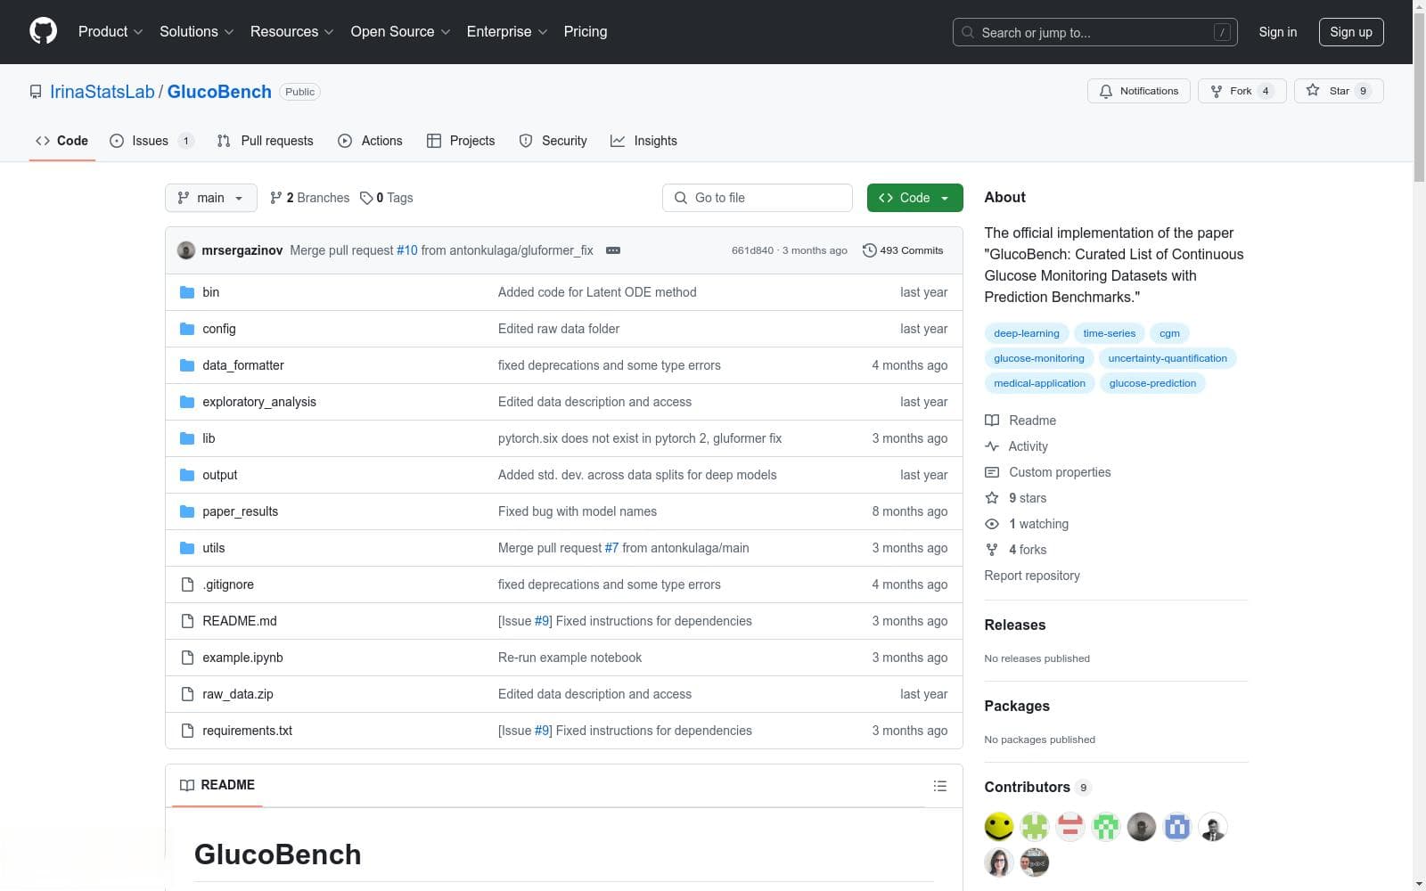This screenshot has height=891, width=1426.
Task: Click the README section tab
Action: click(x=217, y=785)
